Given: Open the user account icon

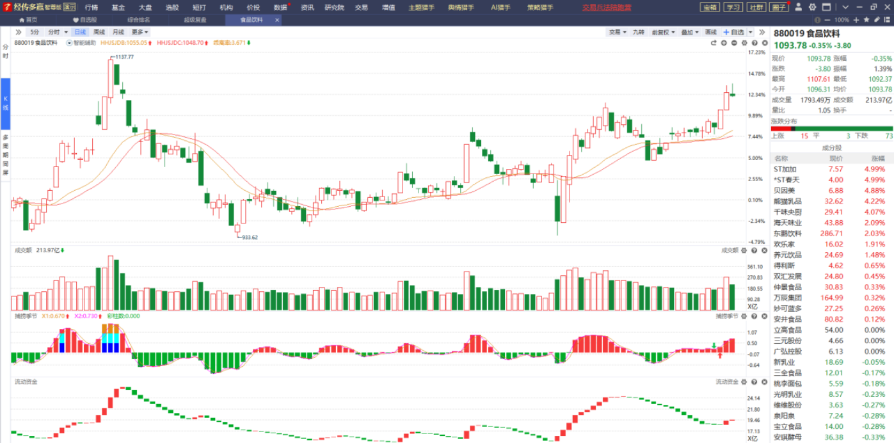Looking at the screenshot, I should click(x=799, y=7).
